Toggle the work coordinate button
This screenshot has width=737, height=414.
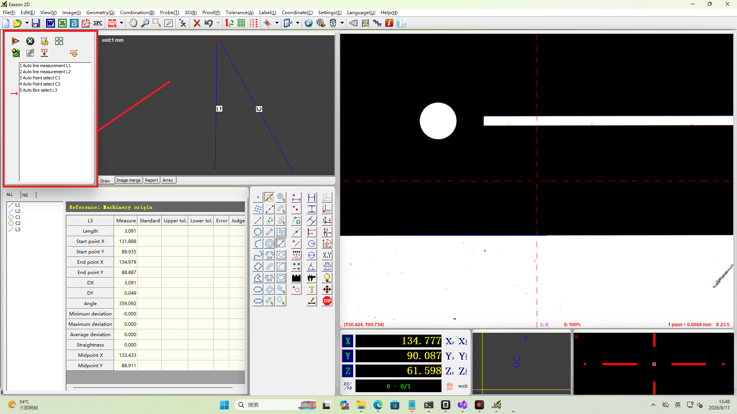click(x=463, y=386)
